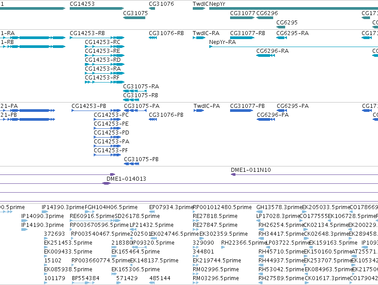
Task: Click transcript CG6296-RA
Action: 272,51
